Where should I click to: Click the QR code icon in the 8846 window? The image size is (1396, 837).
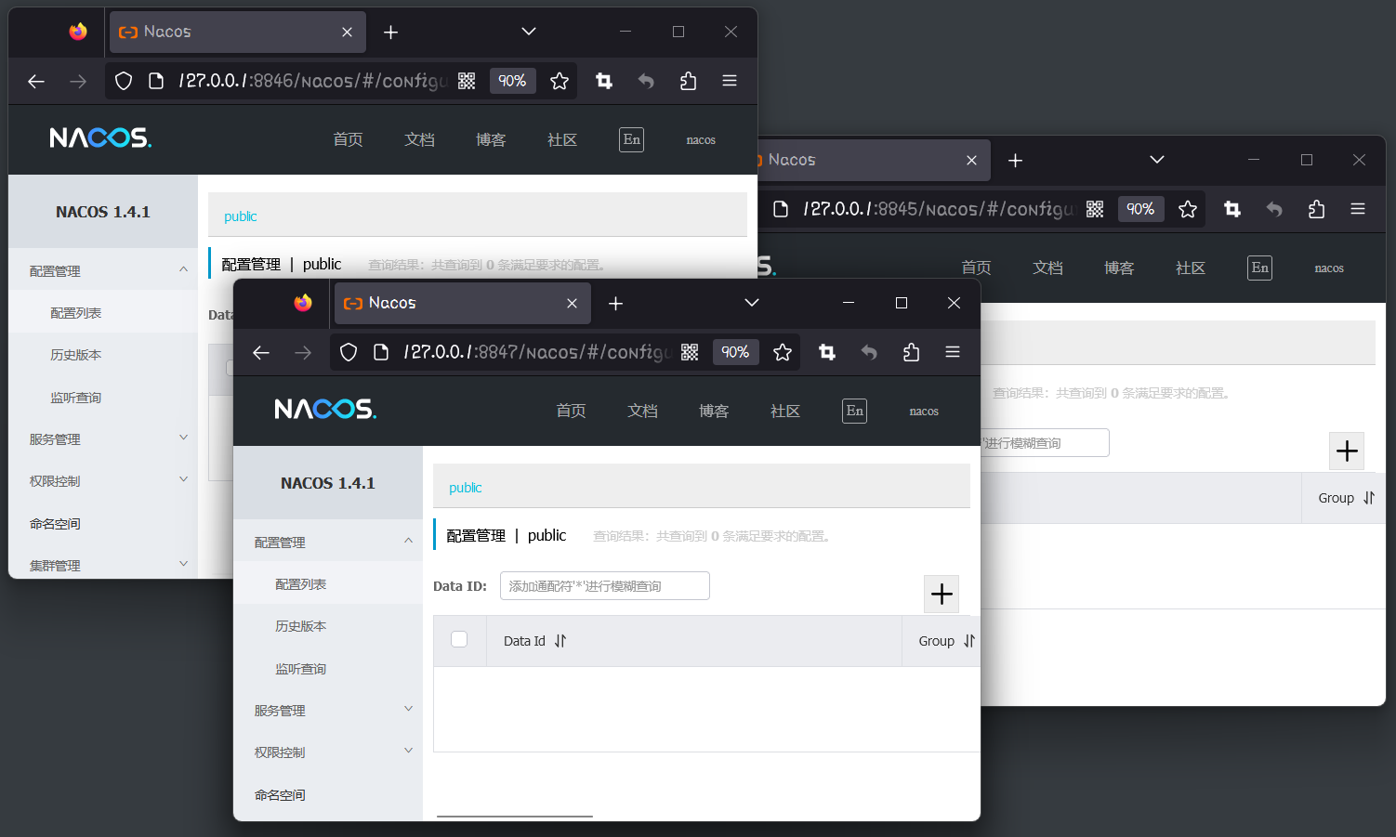click(x=467, y=81)
